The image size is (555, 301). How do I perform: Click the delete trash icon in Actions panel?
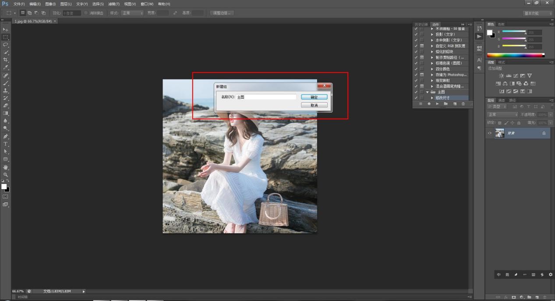click(463, 104)
